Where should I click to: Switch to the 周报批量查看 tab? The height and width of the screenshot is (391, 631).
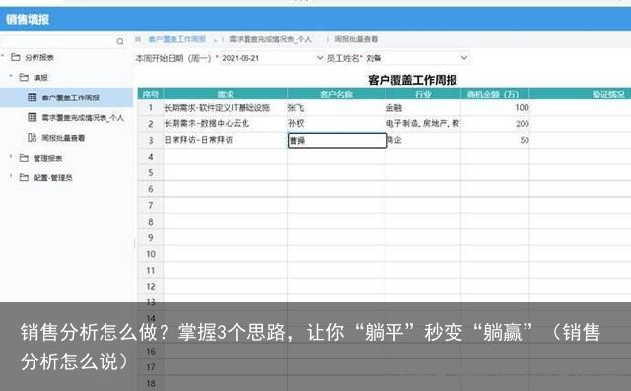click(356, 39)
